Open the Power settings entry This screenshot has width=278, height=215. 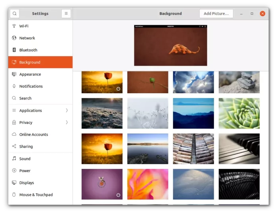pyautogui.click(x=41, y=170)
